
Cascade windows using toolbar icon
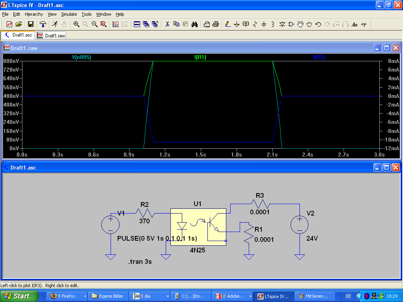[146, 24]
